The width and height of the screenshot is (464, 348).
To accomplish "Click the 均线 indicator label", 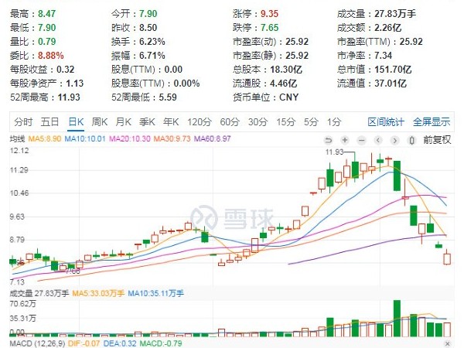I will point(17,138).
